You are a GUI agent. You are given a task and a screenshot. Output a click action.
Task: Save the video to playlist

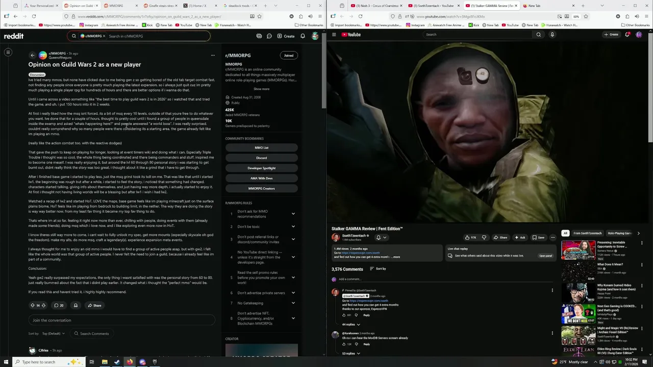click(x=538, y=238)
